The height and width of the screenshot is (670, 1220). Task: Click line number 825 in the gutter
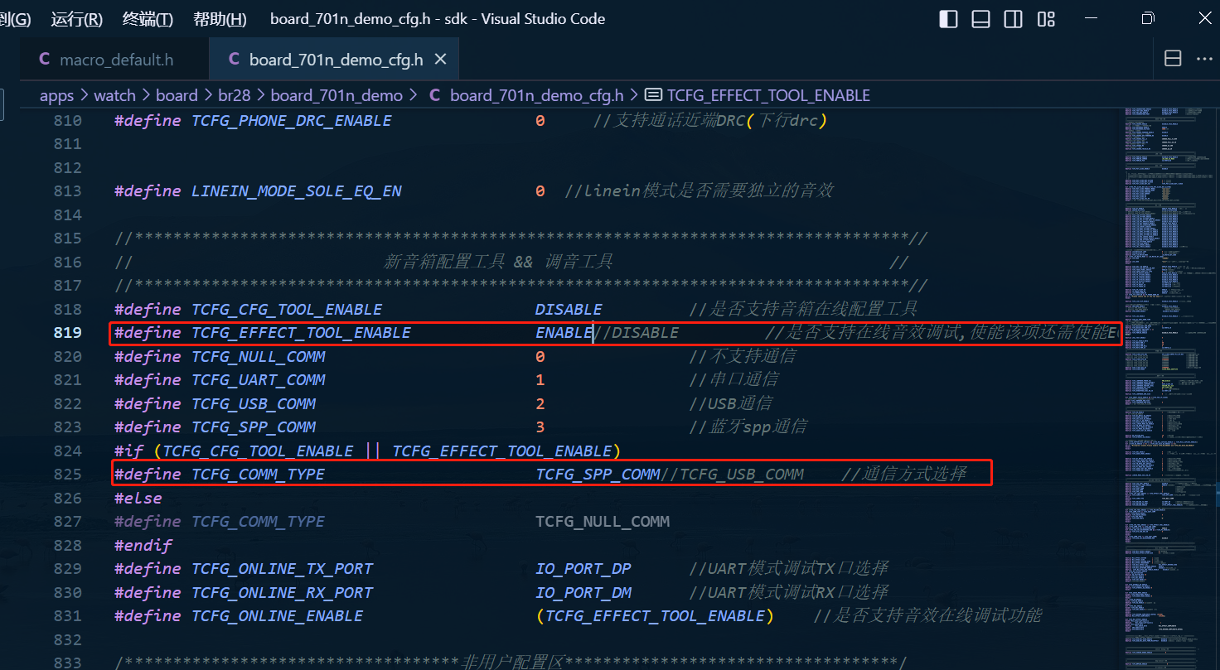pyautogui.click(x=66, y=475)
